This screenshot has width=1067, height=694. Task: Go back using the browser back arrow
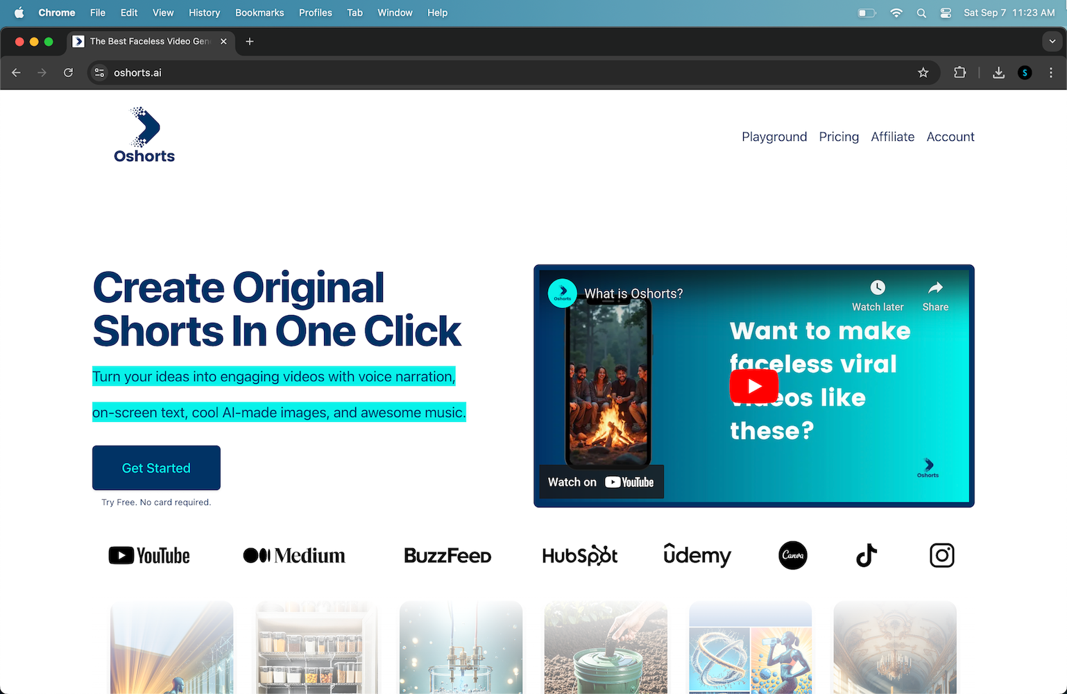pos(17,72)
